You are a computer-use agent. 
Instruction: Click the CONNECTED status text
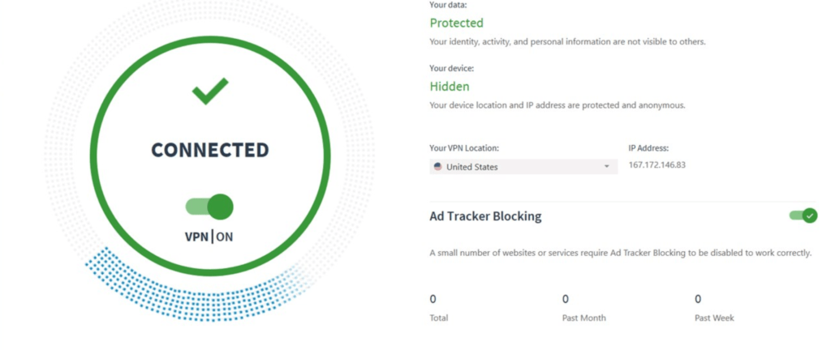point(210,150)
